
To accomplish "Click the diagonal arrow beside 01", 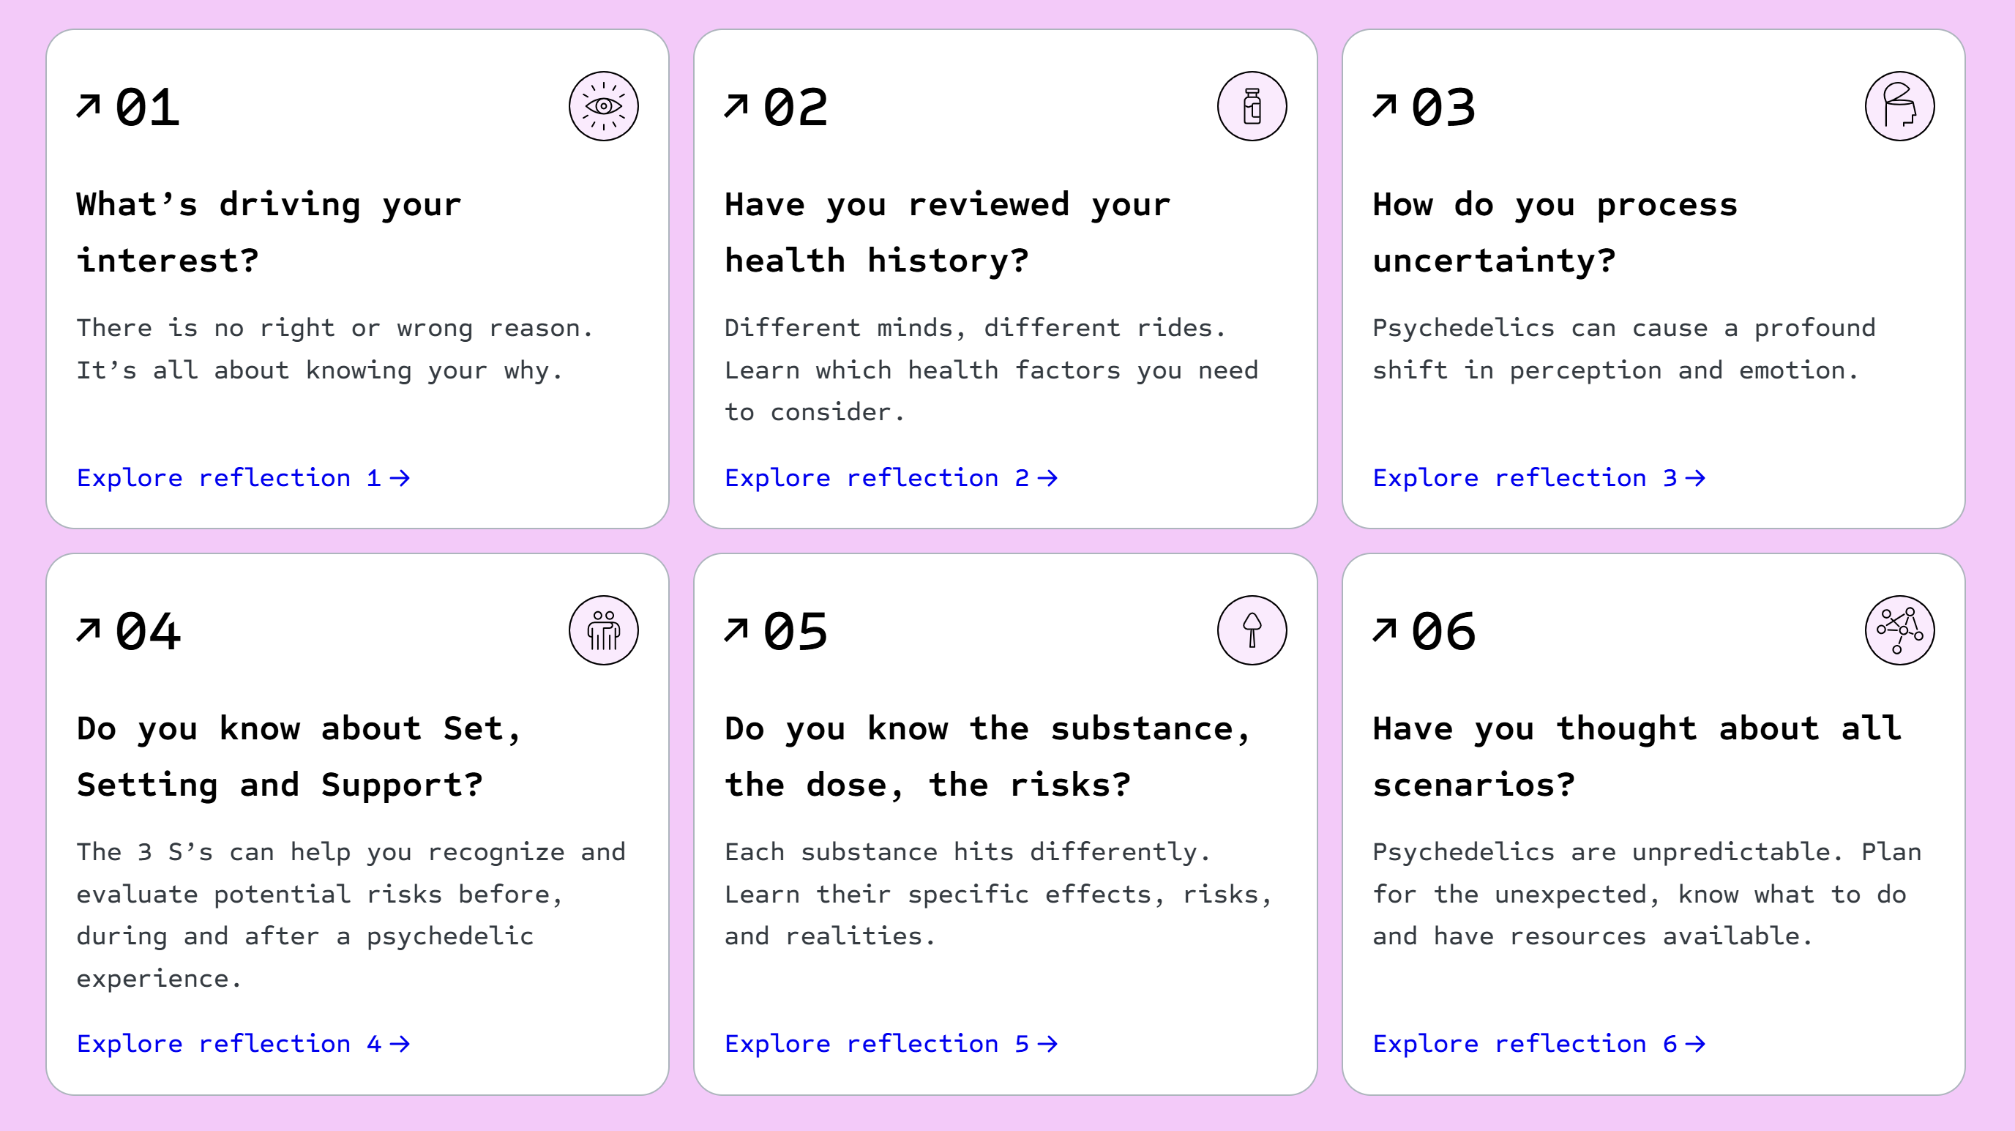I will [89, 105].
